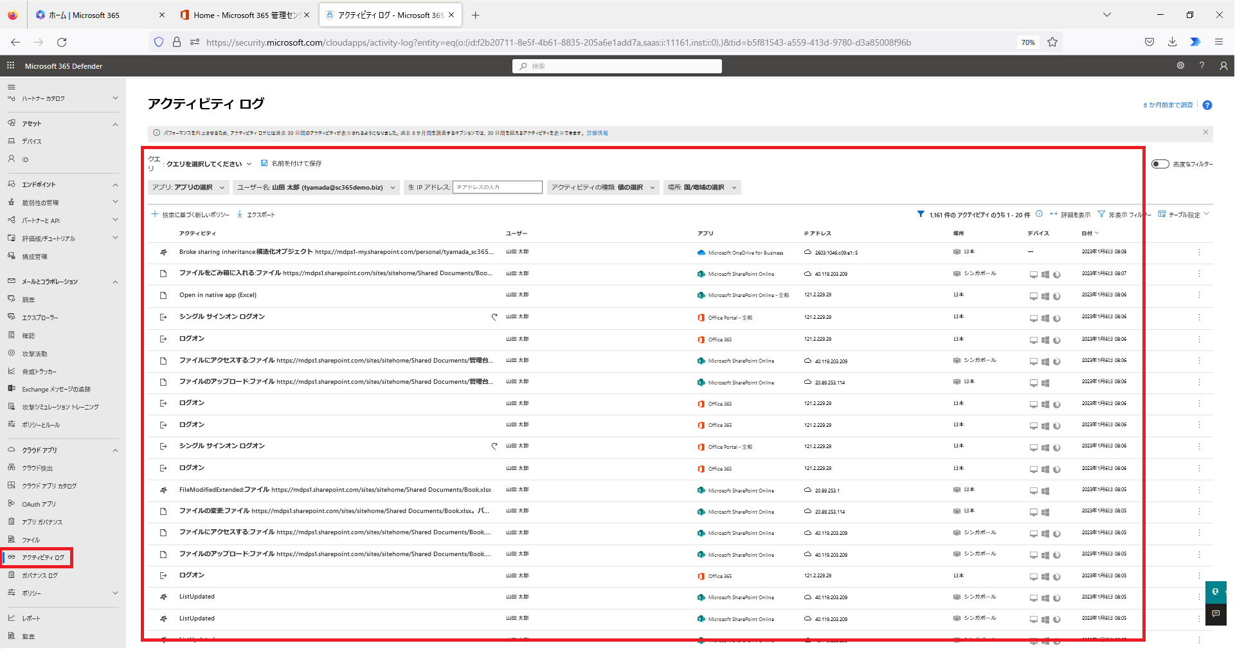Open the settings gear in the header
This screenshot has height=650, width=1235.
point(1180,66)
